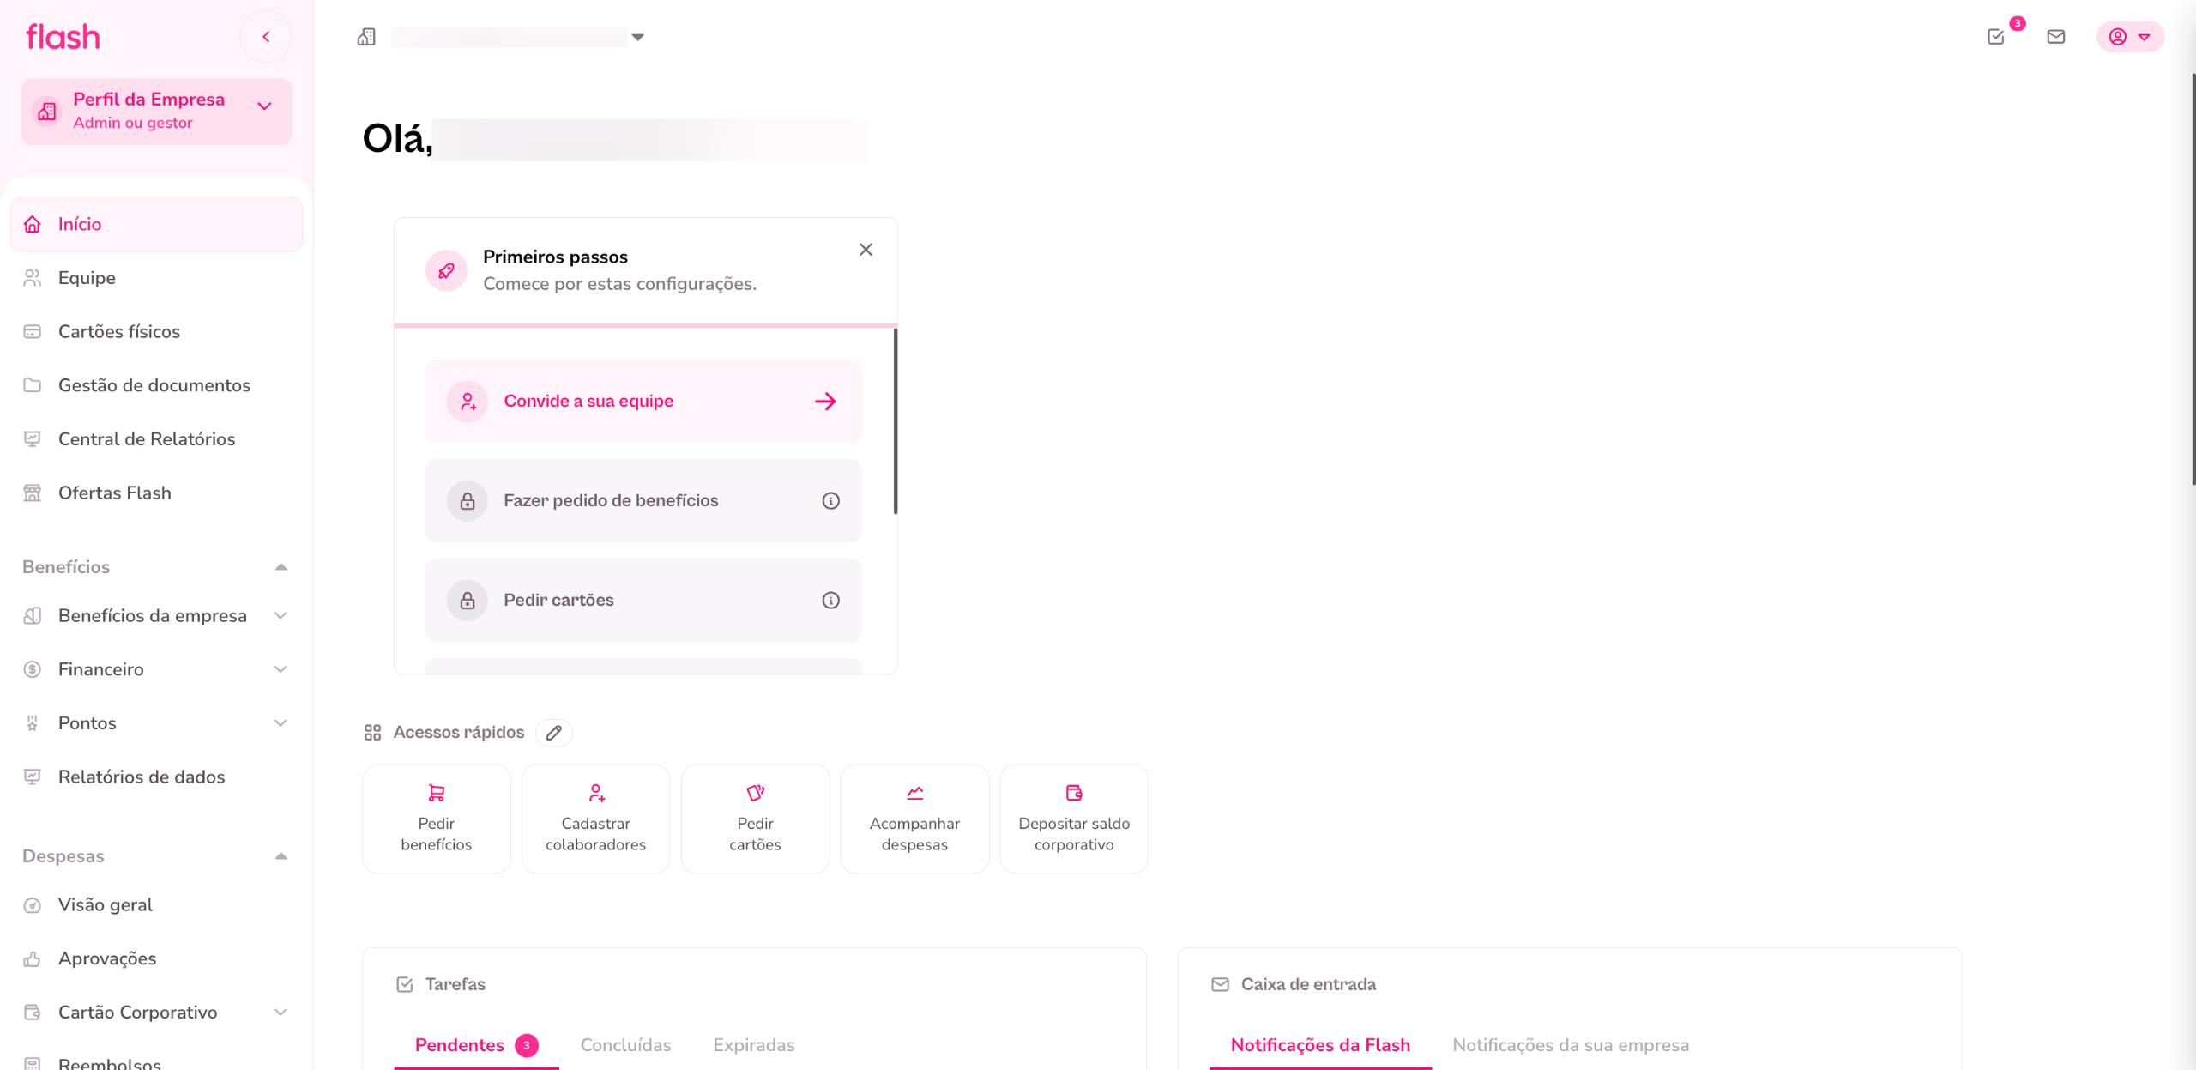Open the mail inbox icon in header
Viewport: 2196px width, 1070px height.
coord(2056,37)
